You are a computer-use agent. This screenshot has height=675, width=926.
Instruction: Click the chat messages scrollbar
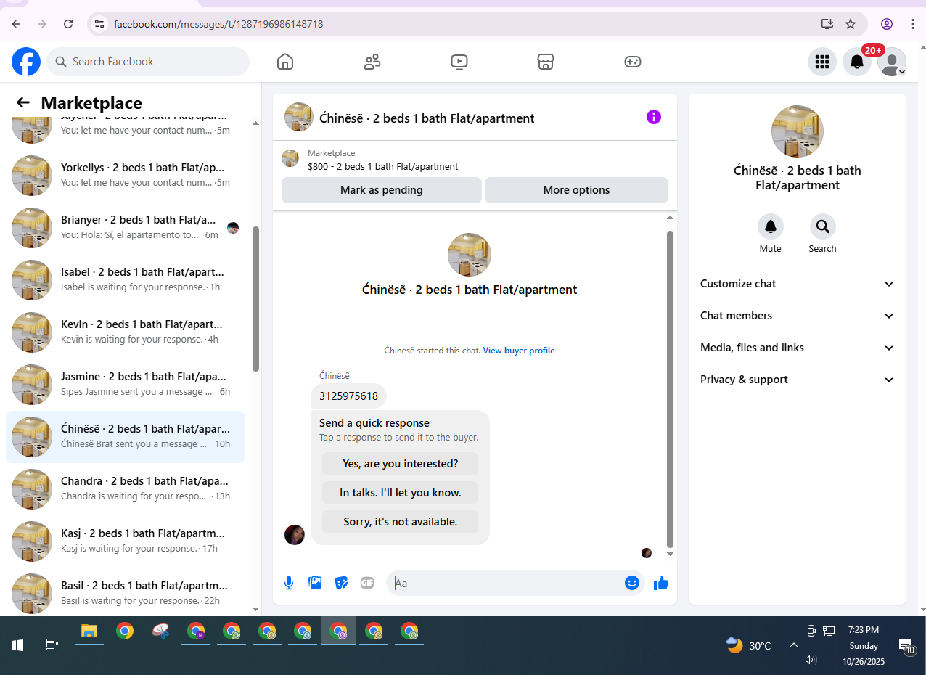[x=670, y=389]
